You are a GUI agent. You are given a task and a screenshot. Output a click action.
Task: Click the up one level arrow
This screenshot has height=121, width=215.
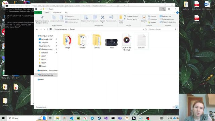[47, 29]
